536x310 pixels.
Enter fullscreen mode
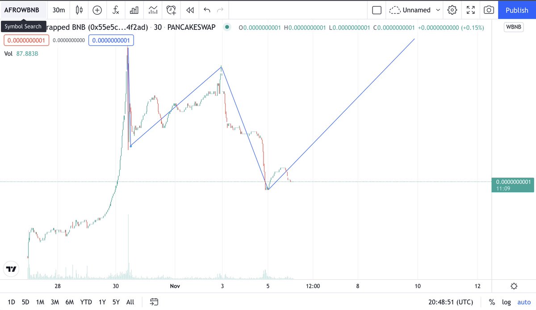(x=470, y=10)
